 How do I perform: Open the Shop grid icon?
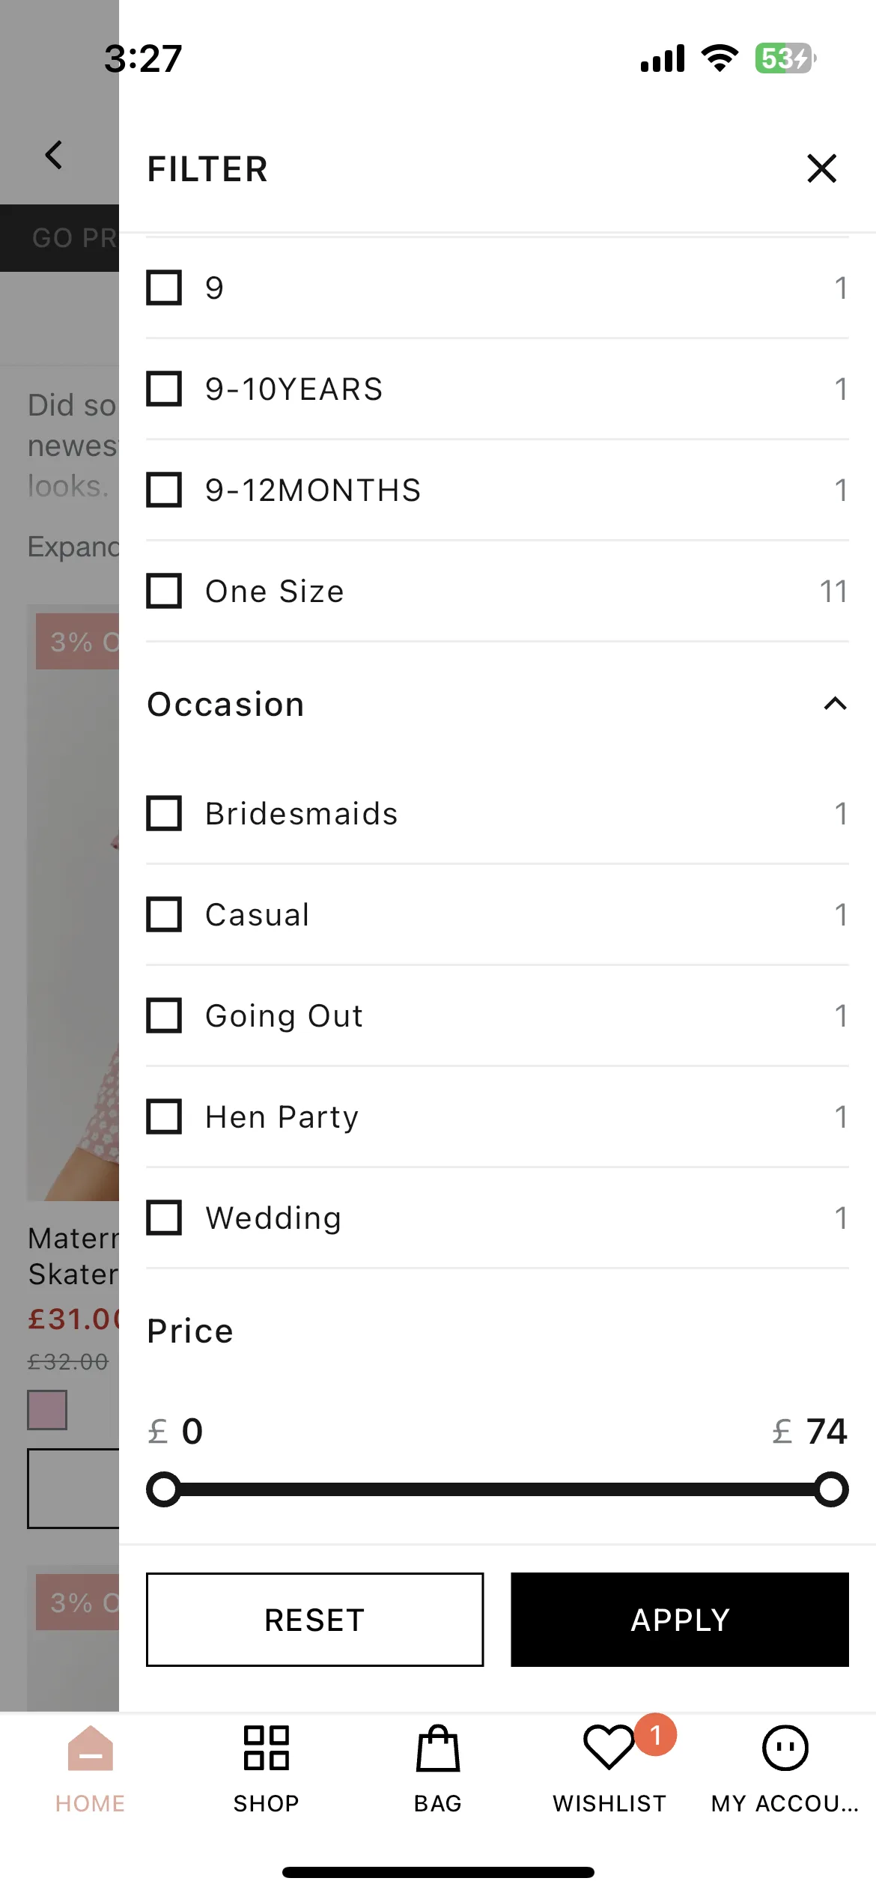click(x=266, y=1748)
